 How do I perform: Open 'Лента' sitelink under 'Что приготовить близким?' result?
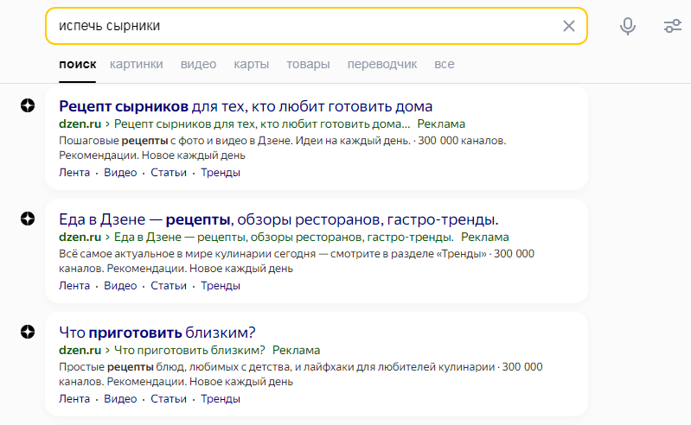pyautogui.click(x=74, y=398)
